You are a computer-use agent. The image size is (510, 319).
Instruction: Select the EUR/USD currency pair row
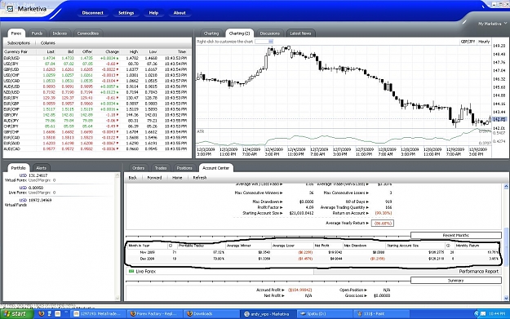click(x=97, y=58)
